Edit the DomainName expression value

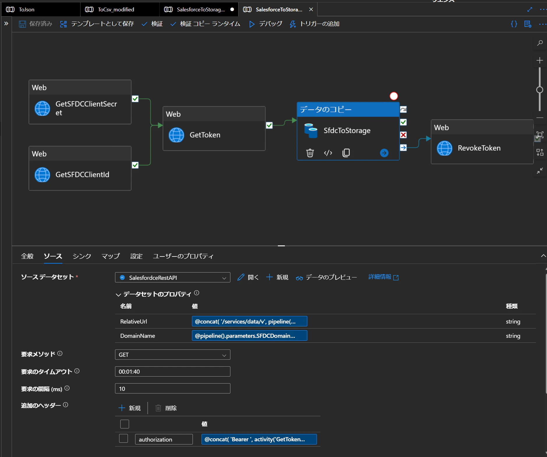[249, 336]
